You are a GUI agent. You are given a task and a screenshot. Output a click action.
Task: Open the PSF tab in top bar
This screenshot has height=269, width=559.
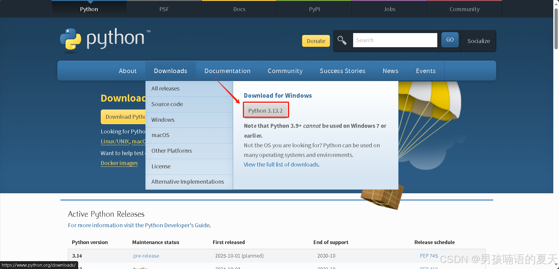(164, 9)
